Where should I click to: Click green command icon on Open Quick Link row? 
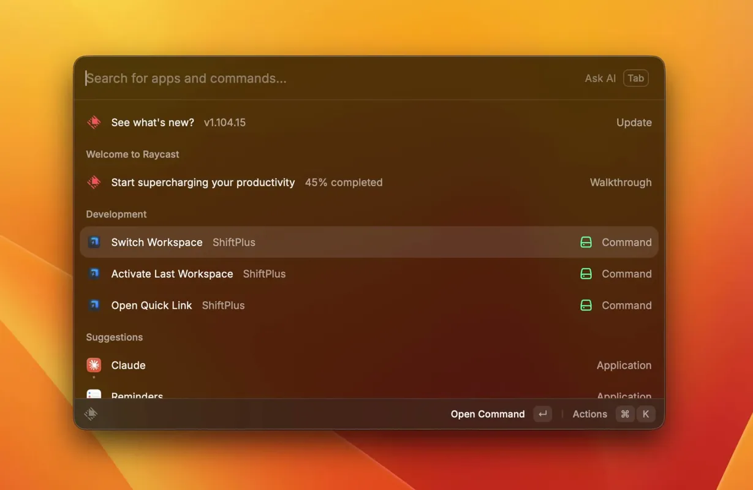(586, 305)
